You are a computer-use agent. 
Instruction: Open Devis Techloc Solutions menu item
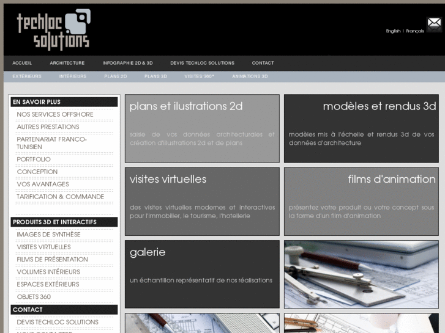[x=203, y=63]
